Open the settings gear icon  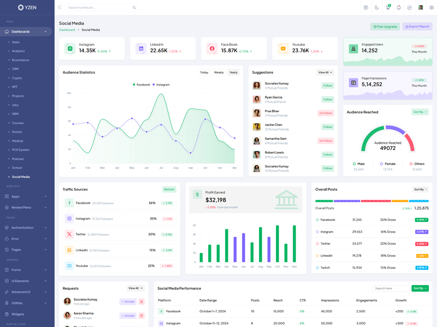coord(432,8)
